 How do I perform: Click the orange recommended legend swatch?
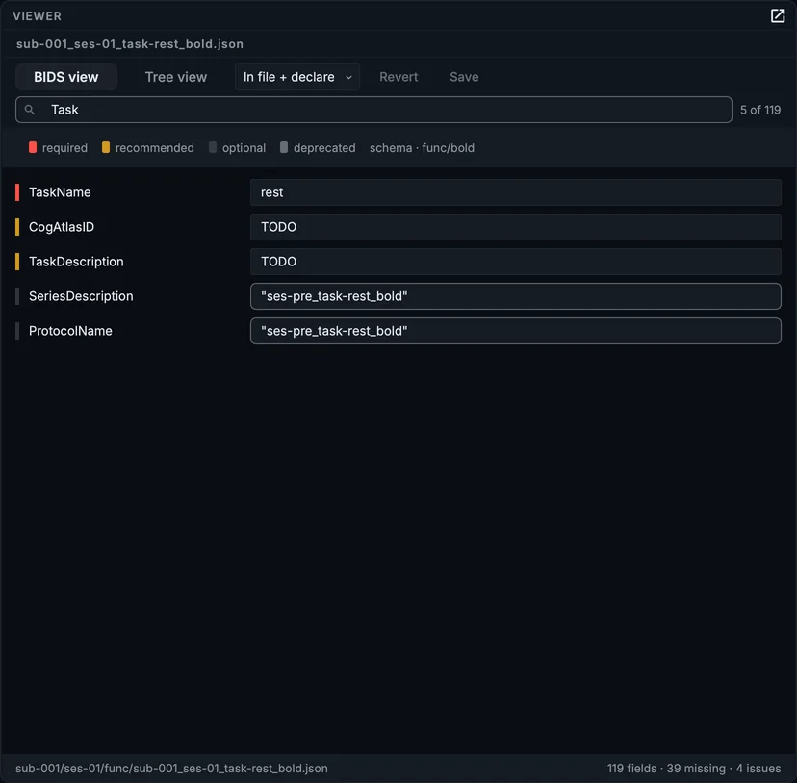pos(106,147)
